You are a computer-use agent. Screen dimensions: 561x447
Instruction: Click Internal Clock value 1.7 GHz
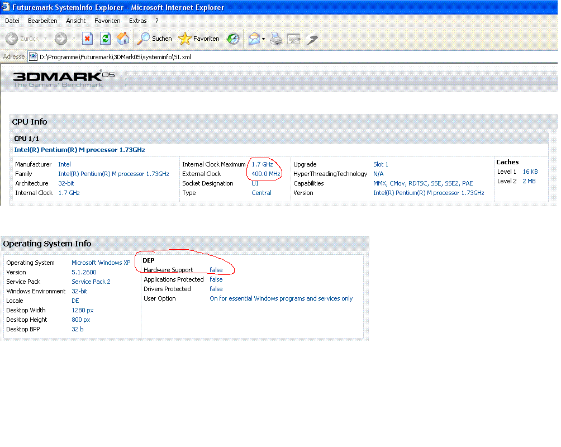pos(69,193)
